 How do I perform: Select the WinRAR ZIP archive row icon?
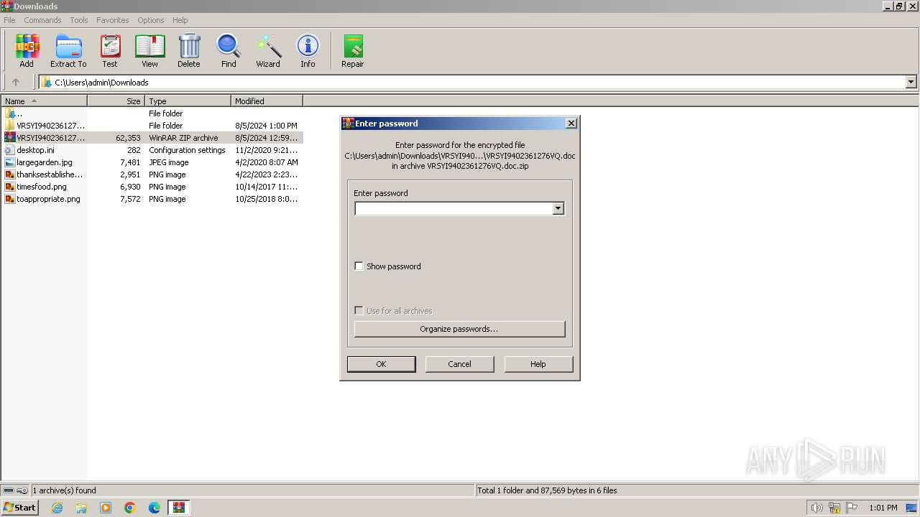(x=10, y=138)
